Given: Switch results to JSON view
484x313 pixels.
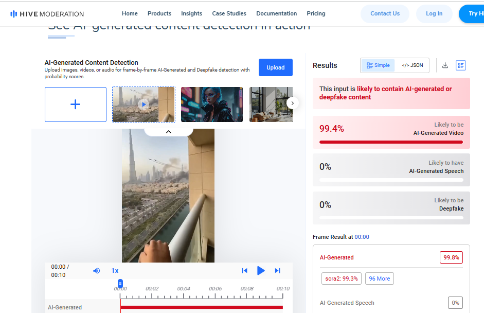Looking at the screenshot, I should coord(413,65).
